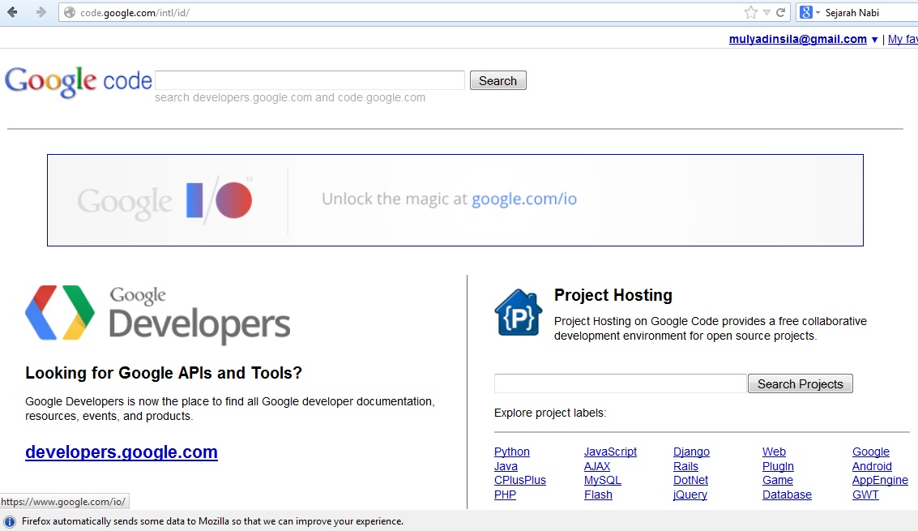Click the Search Projects button
This screenshot has width=918, height=531.
[x=801, y=383]
